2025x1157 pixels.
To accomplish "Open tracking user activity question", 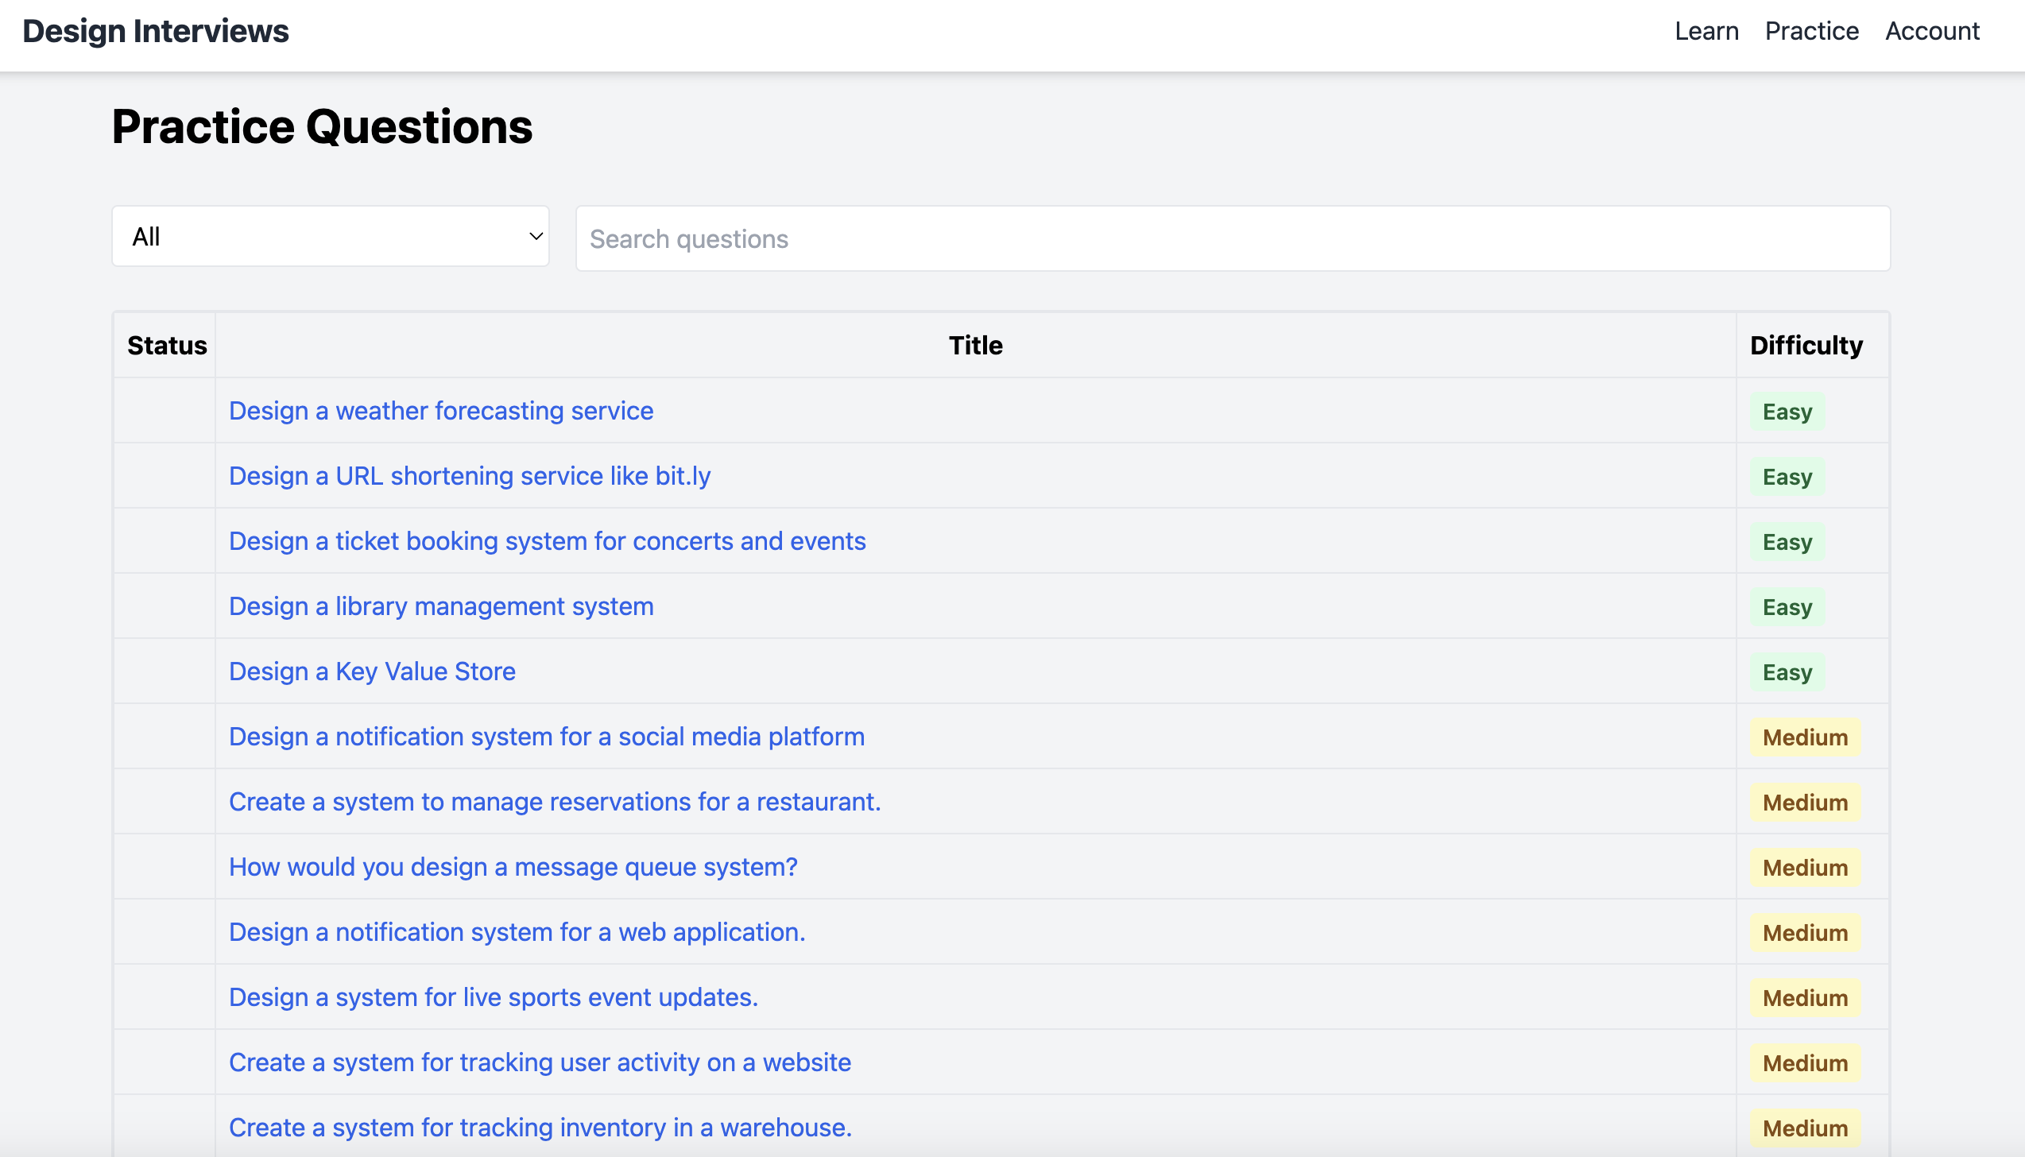I will click(x=540, y=1062).
